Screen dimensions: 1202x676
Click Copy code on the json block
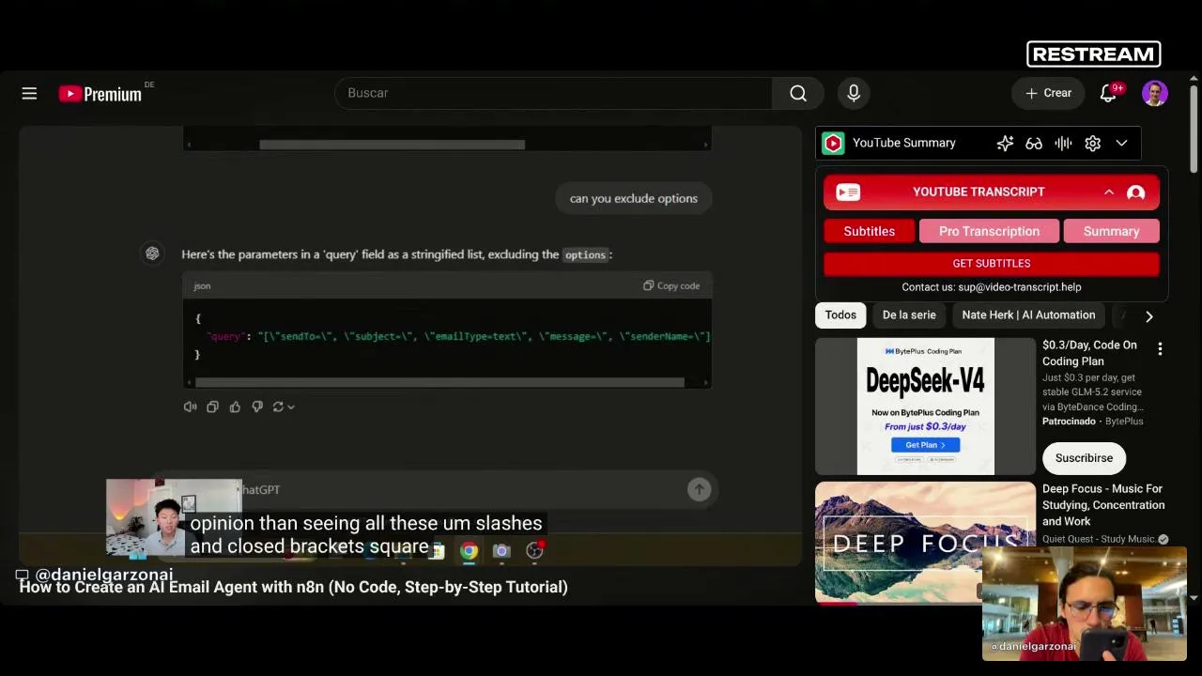(671, 285)
